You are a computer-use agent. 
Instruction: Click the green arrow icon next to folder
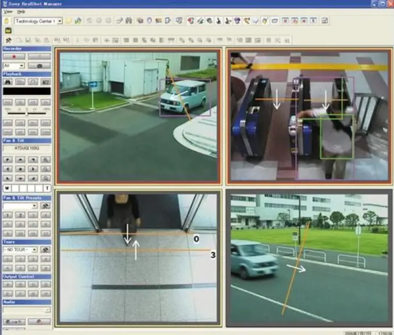tap(78, 21)
